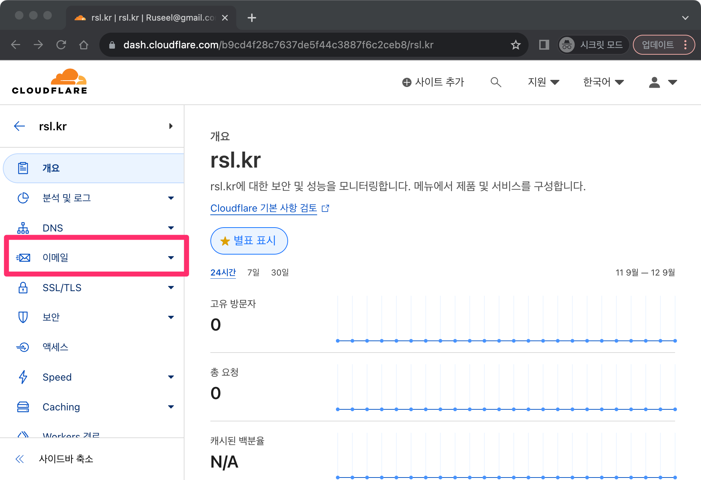Click the 사이트 추가 plus icon
The width and height of the screenshot is (701, 480).
click(407, 82)
